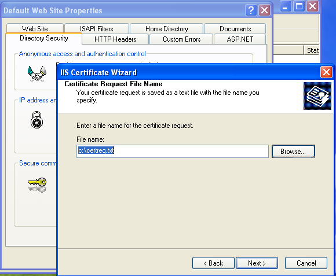The height and width of the screenshot is (276, 336).
Task: Open the Home Directory tab
Action: point(166,28)
